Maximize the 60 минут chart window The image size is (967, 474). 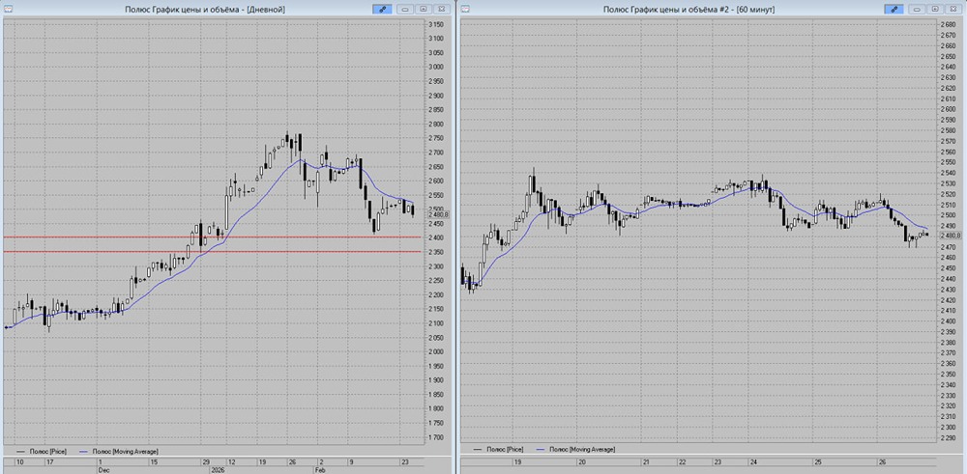coord(935,9)
